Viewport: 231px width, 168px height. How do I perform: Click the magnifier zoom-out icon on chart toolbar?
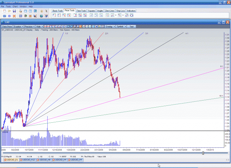click(78, 27)
